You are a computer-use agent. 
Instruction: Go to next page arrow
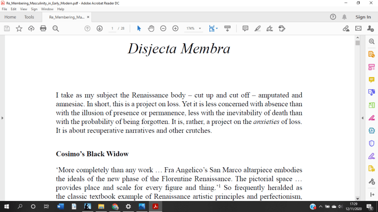[x=99, y=29]
